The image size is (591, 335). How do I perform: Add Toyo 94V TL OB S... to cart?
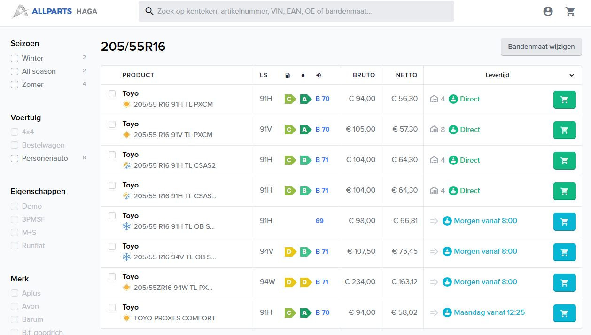click(x=564, y=252)
